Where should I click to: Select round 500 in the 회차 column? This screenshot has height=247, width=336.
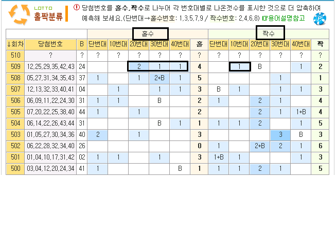tap(15, 168)
